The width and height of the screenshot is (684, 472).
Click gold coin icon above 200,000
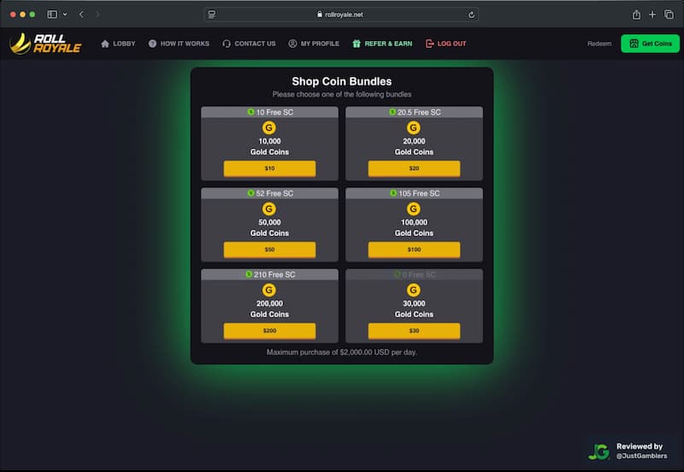(x=269, y=290)
